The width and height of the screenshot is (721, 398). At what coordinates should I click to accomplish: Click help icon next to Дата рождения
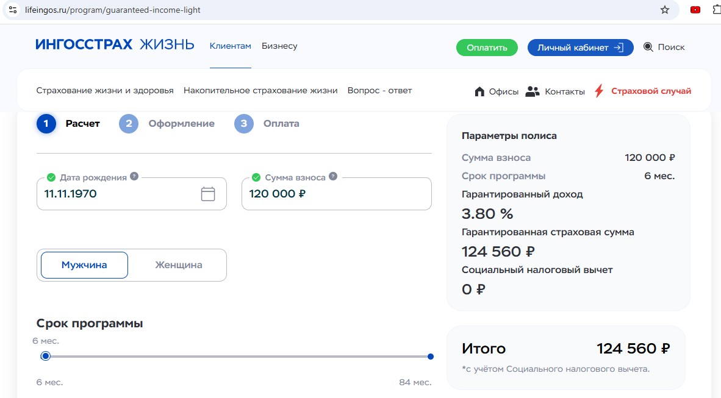click(x=134, y=177)
